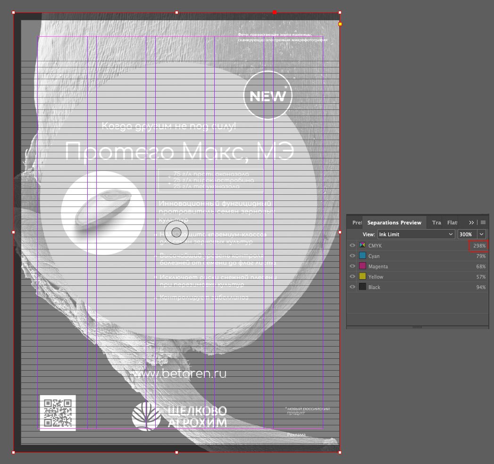Click the "Контролирует гибеллиноз" bullet line

click(x=204, y=297)
